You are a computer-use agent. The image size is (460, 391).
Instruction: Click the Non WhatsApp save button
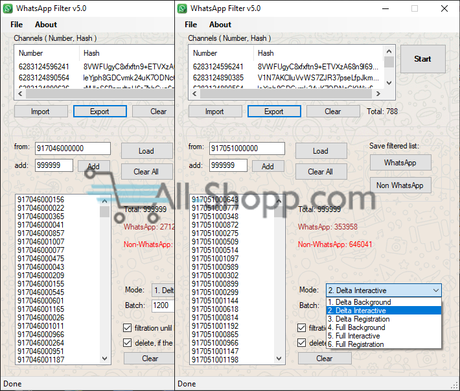[x=400, y=185]
